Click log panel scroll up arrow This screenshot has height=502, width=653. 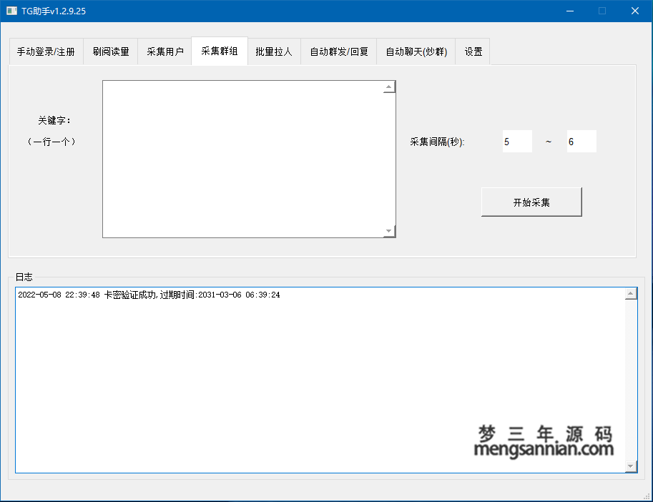[631, 294]
